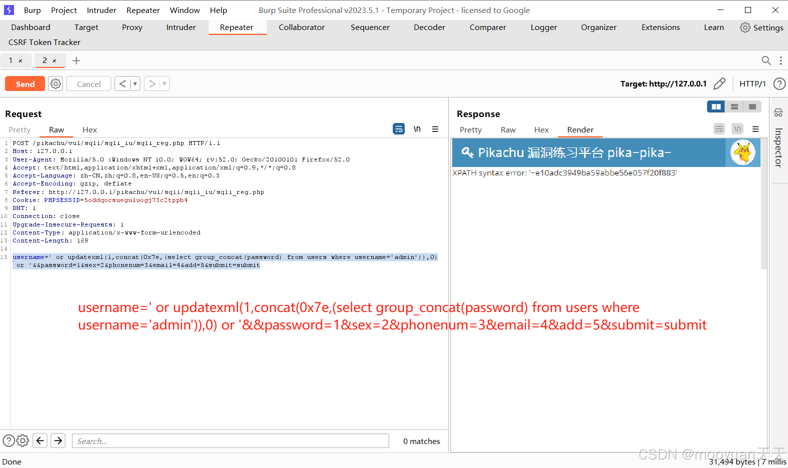Image resolution: width=788 pixels, height=468 pixels.
Task: Open CSRF Token Tracker tab
Action: point(44,42)
